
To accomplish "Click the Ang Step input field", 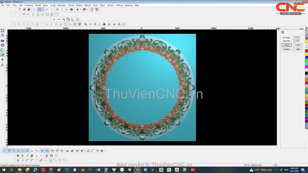I will (x=296, y=41).
